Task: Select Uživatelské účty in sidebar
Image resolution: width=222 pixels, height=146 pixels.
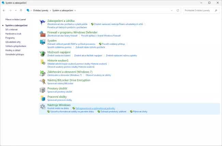Action: (13, 42)
